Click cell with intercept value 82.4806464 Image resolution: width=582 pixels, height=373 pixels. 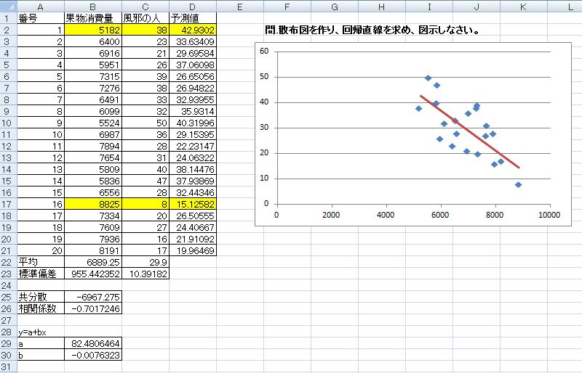click(93, 343)
